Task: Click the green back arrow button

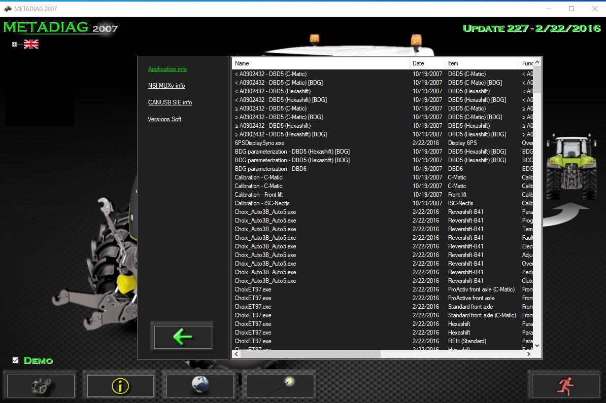Action: [x=182, y=337]
